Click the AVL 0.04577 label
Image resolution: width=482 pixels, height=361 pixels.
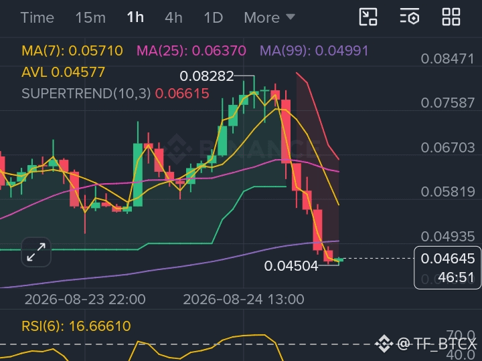(64, 72)
